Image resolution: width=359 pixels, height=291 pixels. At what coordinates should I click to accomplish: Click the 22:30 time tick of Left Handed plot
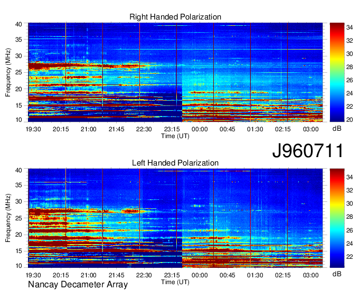(x=144, y=275)
